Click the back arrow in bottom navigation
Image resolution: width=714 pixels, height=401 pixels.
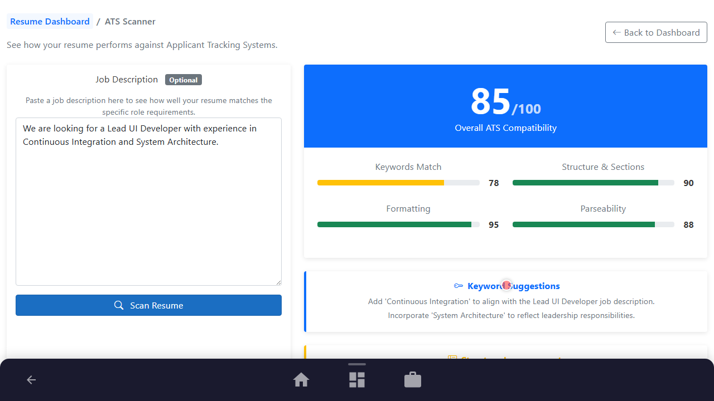(31, 380)
